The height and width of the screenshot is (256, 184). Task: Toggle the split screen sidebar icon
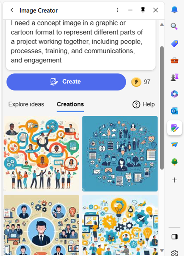point(175,237)
